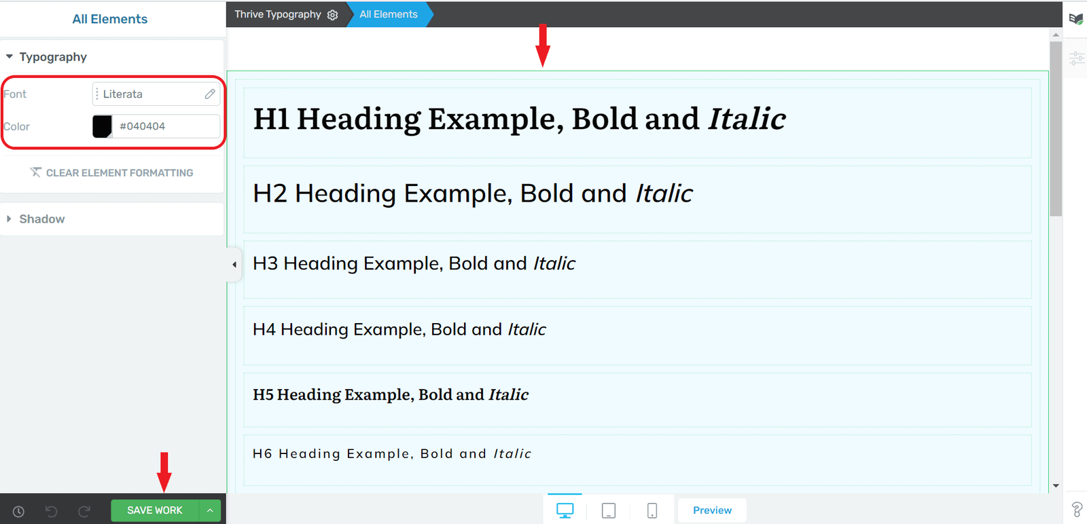
Task: Click the SAVE WORK button
Action: 155,510
